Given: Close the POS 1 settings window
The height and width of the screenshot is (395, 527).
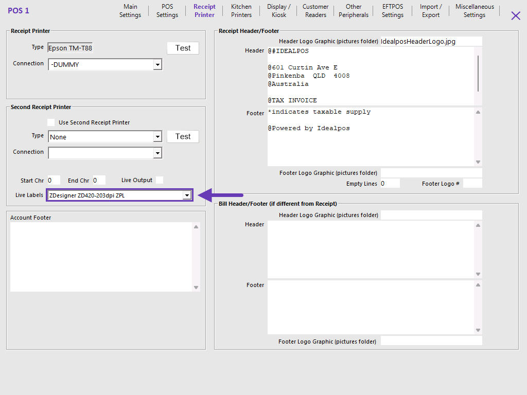Looking at the screenshot, I should [x=516, y=15].
